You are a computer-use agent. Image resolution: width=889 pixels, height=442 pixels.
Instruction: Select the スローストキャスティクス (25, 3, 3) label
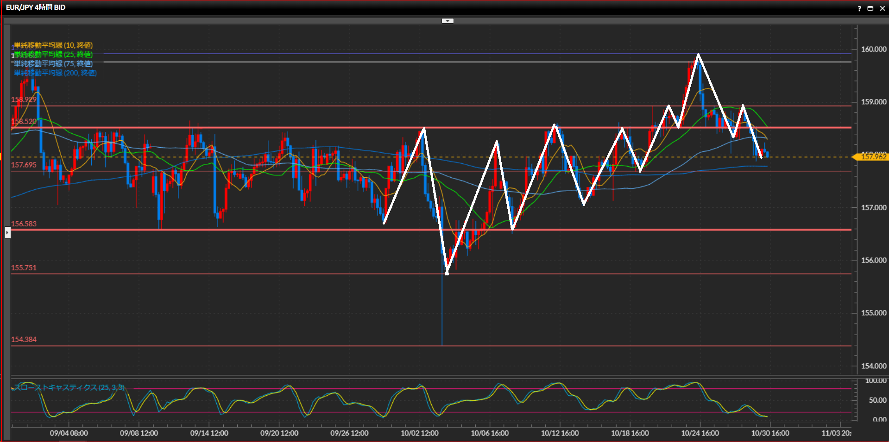(x=69, y=387)
